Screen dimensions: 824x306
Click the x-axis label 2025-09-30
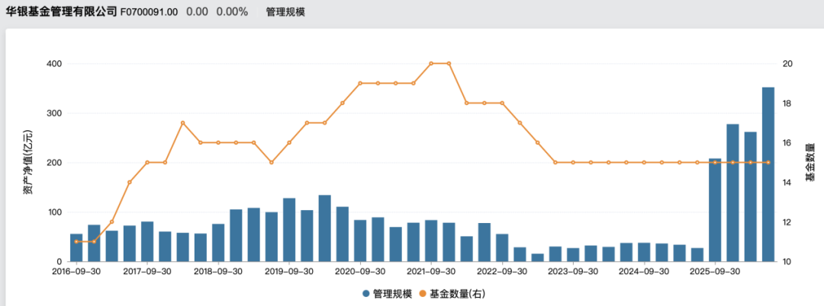pyautogui.click(x=715, y=272)
